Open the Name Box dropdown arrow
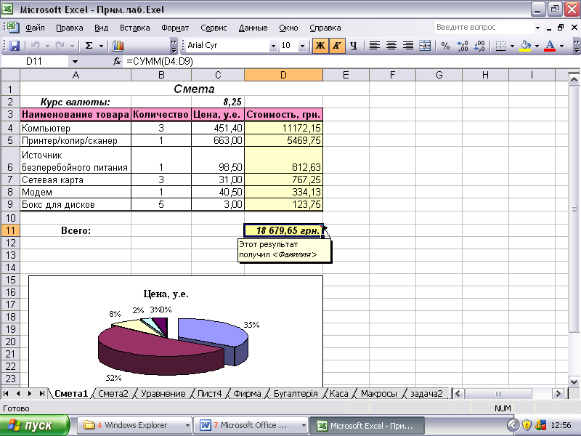Viewport: 581px width, 436px height. tap(76, 62)
